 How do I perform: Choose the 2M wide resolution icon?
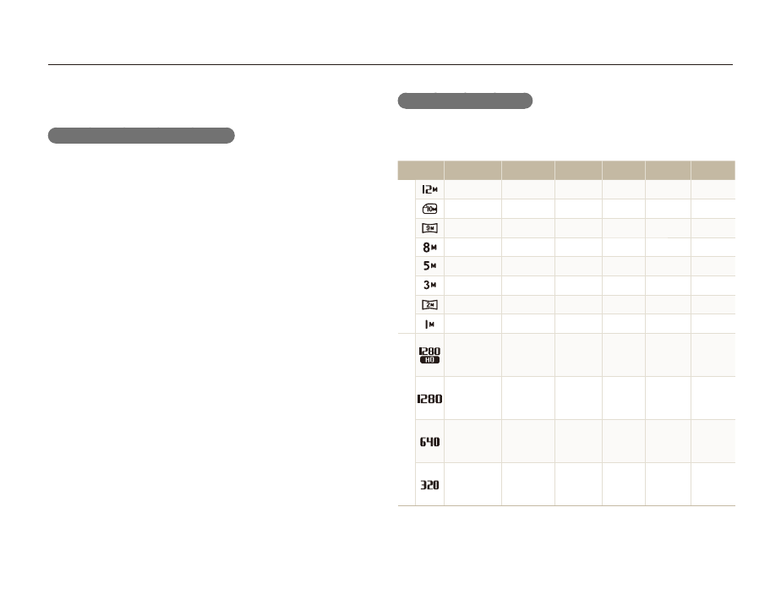(429, 305)
